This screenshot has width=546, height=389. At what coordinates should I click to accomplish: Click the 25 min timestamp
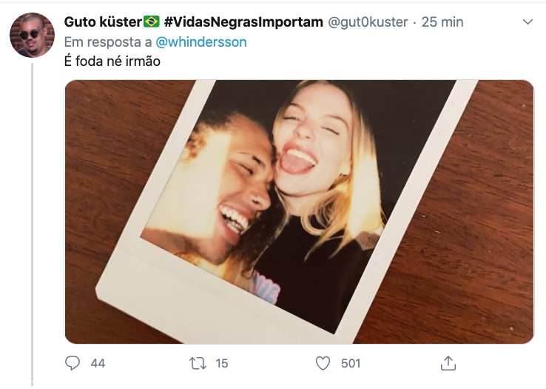coord(442,22)
